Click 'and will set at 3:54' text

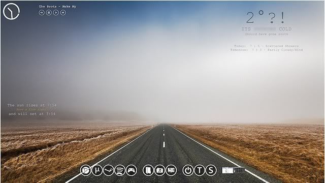click(x=32, y=114)
